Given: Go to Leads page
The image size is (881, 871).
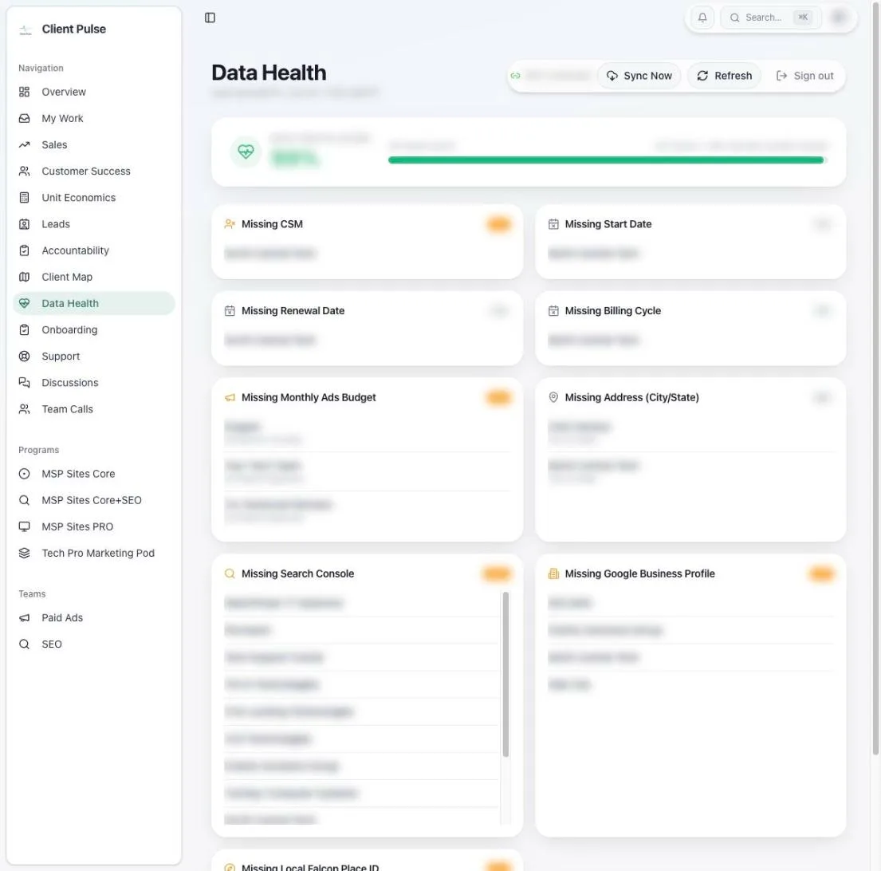Looking at the screenshot, I should point(94,223).
